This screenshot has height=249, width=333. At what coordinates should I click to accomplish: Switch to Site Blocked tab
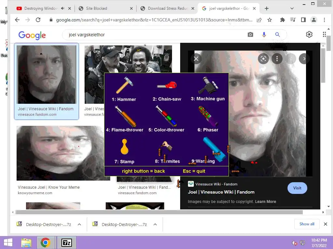[96, 8]
